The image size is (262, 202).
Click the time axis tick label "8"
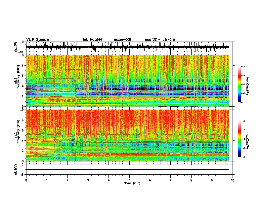[191, 180]
